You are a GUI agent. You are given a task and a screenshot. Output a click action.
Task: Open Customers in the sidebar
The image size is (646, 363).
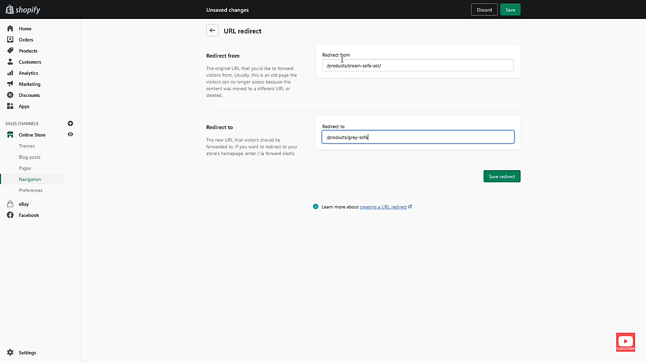click(x=30, y=62)
